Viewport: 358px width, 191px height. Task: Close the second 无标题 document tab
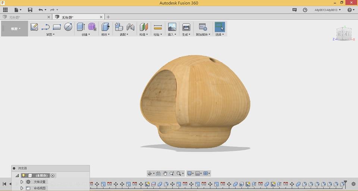[x=101, y=17]
